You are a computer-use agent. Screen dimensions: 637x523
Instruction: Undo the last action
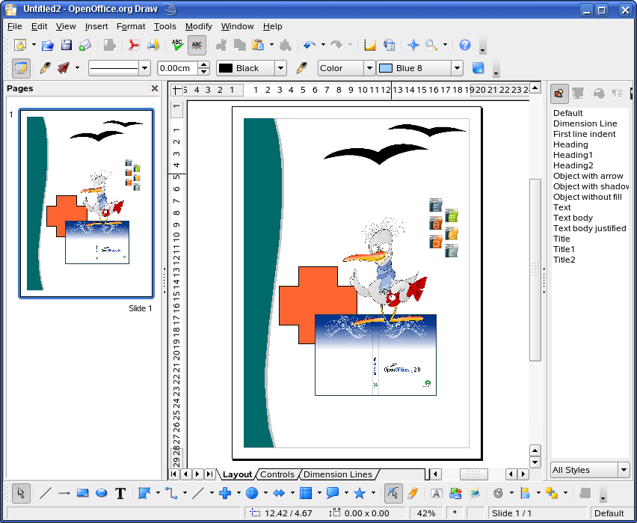tap(310, 45)
